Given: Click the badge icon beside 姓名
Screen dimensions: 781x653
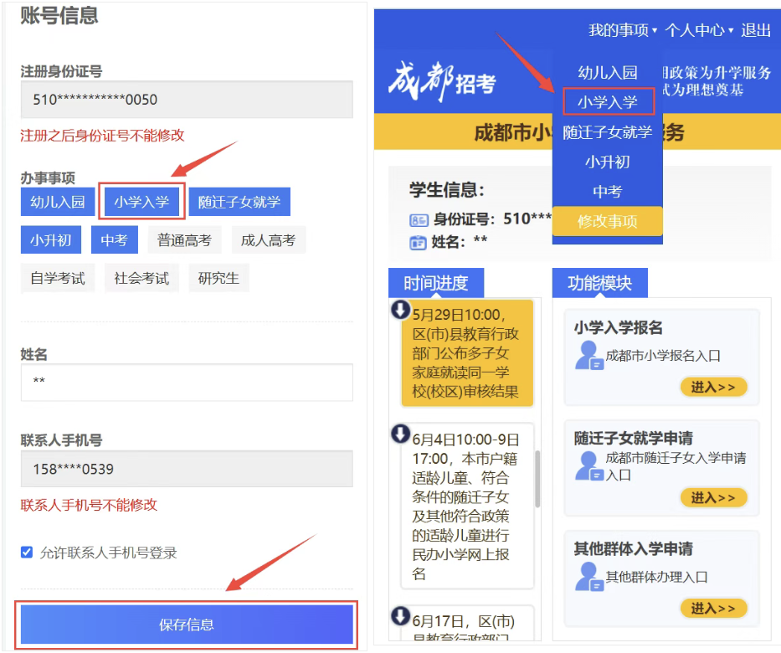Looking at the screenshot, I should pos(418,243).
